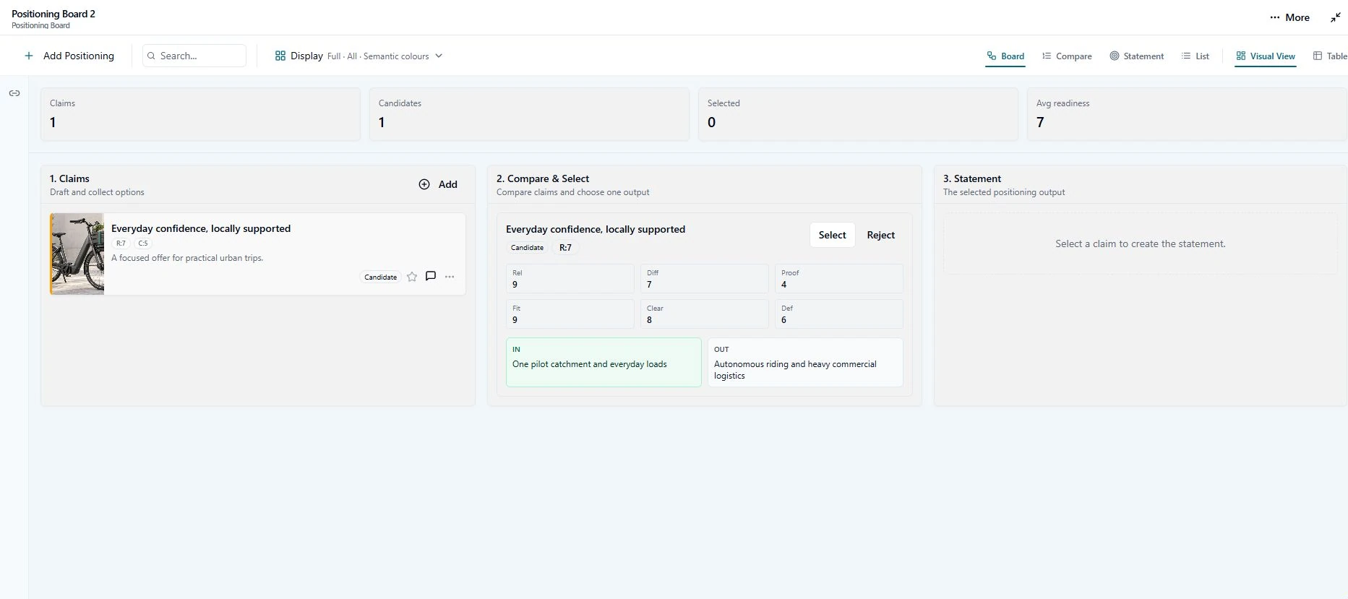Click the Avg readiness stat card
Image resolution: width=1348 pixels, height=599 pixels.
(1188, 114)
